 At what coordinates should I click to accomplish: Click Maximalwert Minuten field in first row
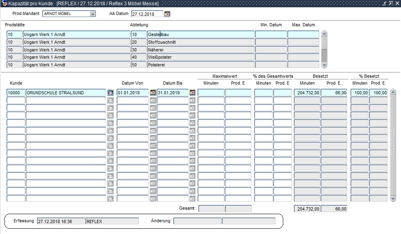210,93
